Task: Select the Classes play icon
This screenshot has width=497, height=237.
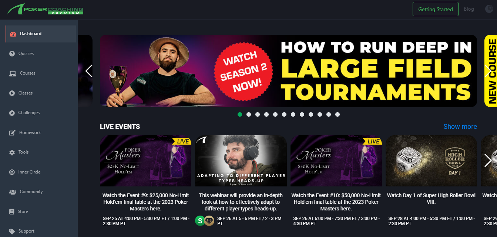Action: pyautogui.click(x=12, y=93)
